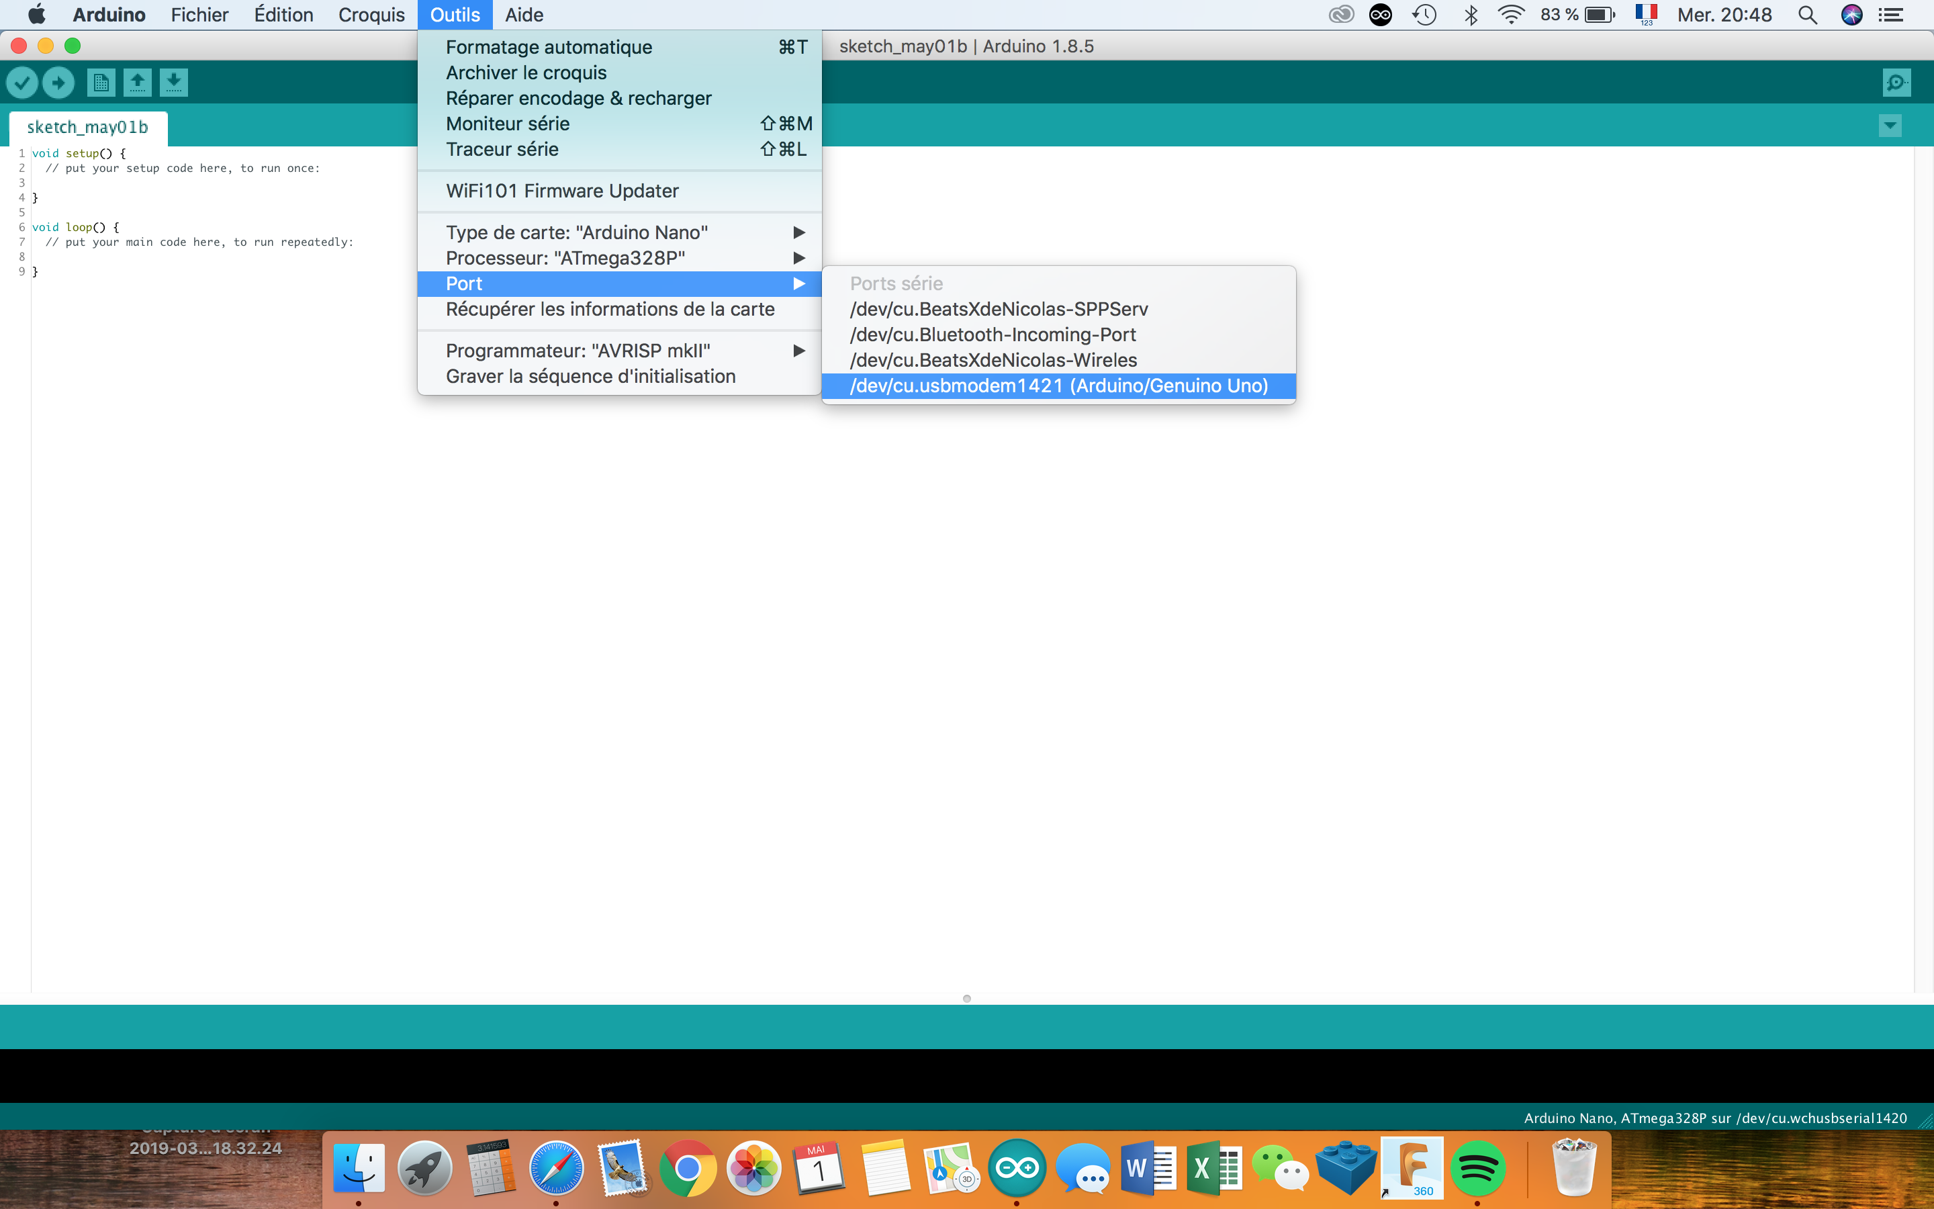This screenshot has height=1209, width=1934.
Task: Click the menu bar clock Mer. 20:48
Action: [x=1724, y=14]
